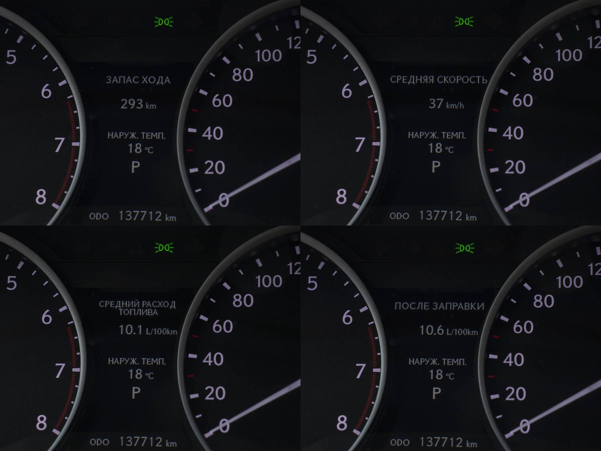601x451 pixels.
Task: Click the 10.6 L/100km value
Action: (448, 330)
